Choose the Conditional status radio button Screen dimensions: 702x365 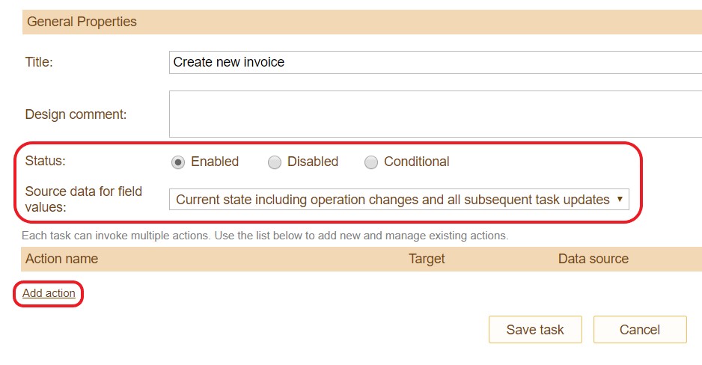coord(371,162)
